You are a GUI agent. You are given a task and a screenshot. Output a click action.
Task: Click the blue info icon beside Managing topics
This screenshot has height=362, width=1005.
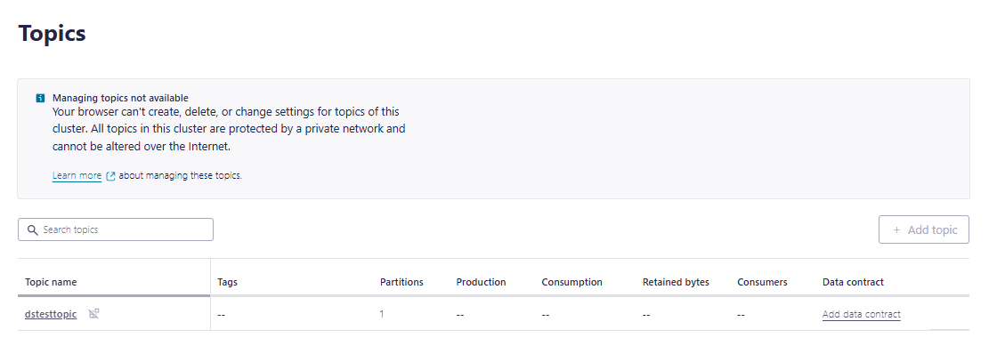click(40, 98)
